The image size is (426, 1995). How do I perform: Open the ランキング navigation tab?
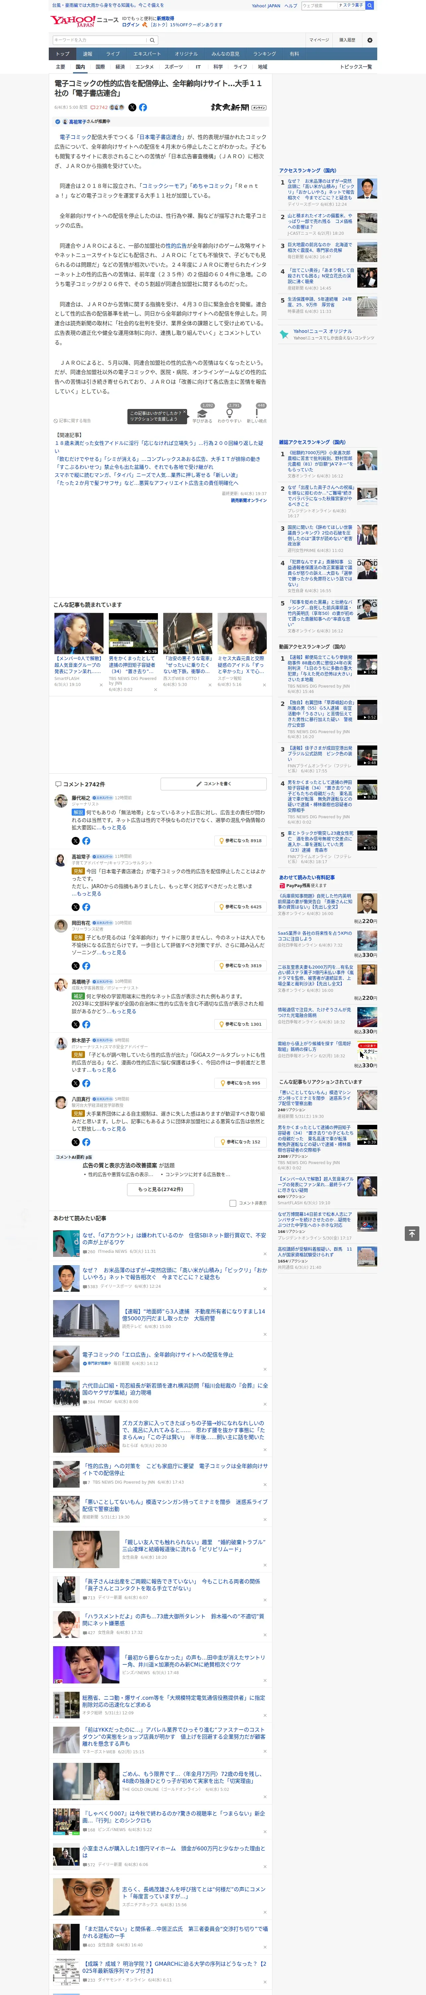coord(264,54)
